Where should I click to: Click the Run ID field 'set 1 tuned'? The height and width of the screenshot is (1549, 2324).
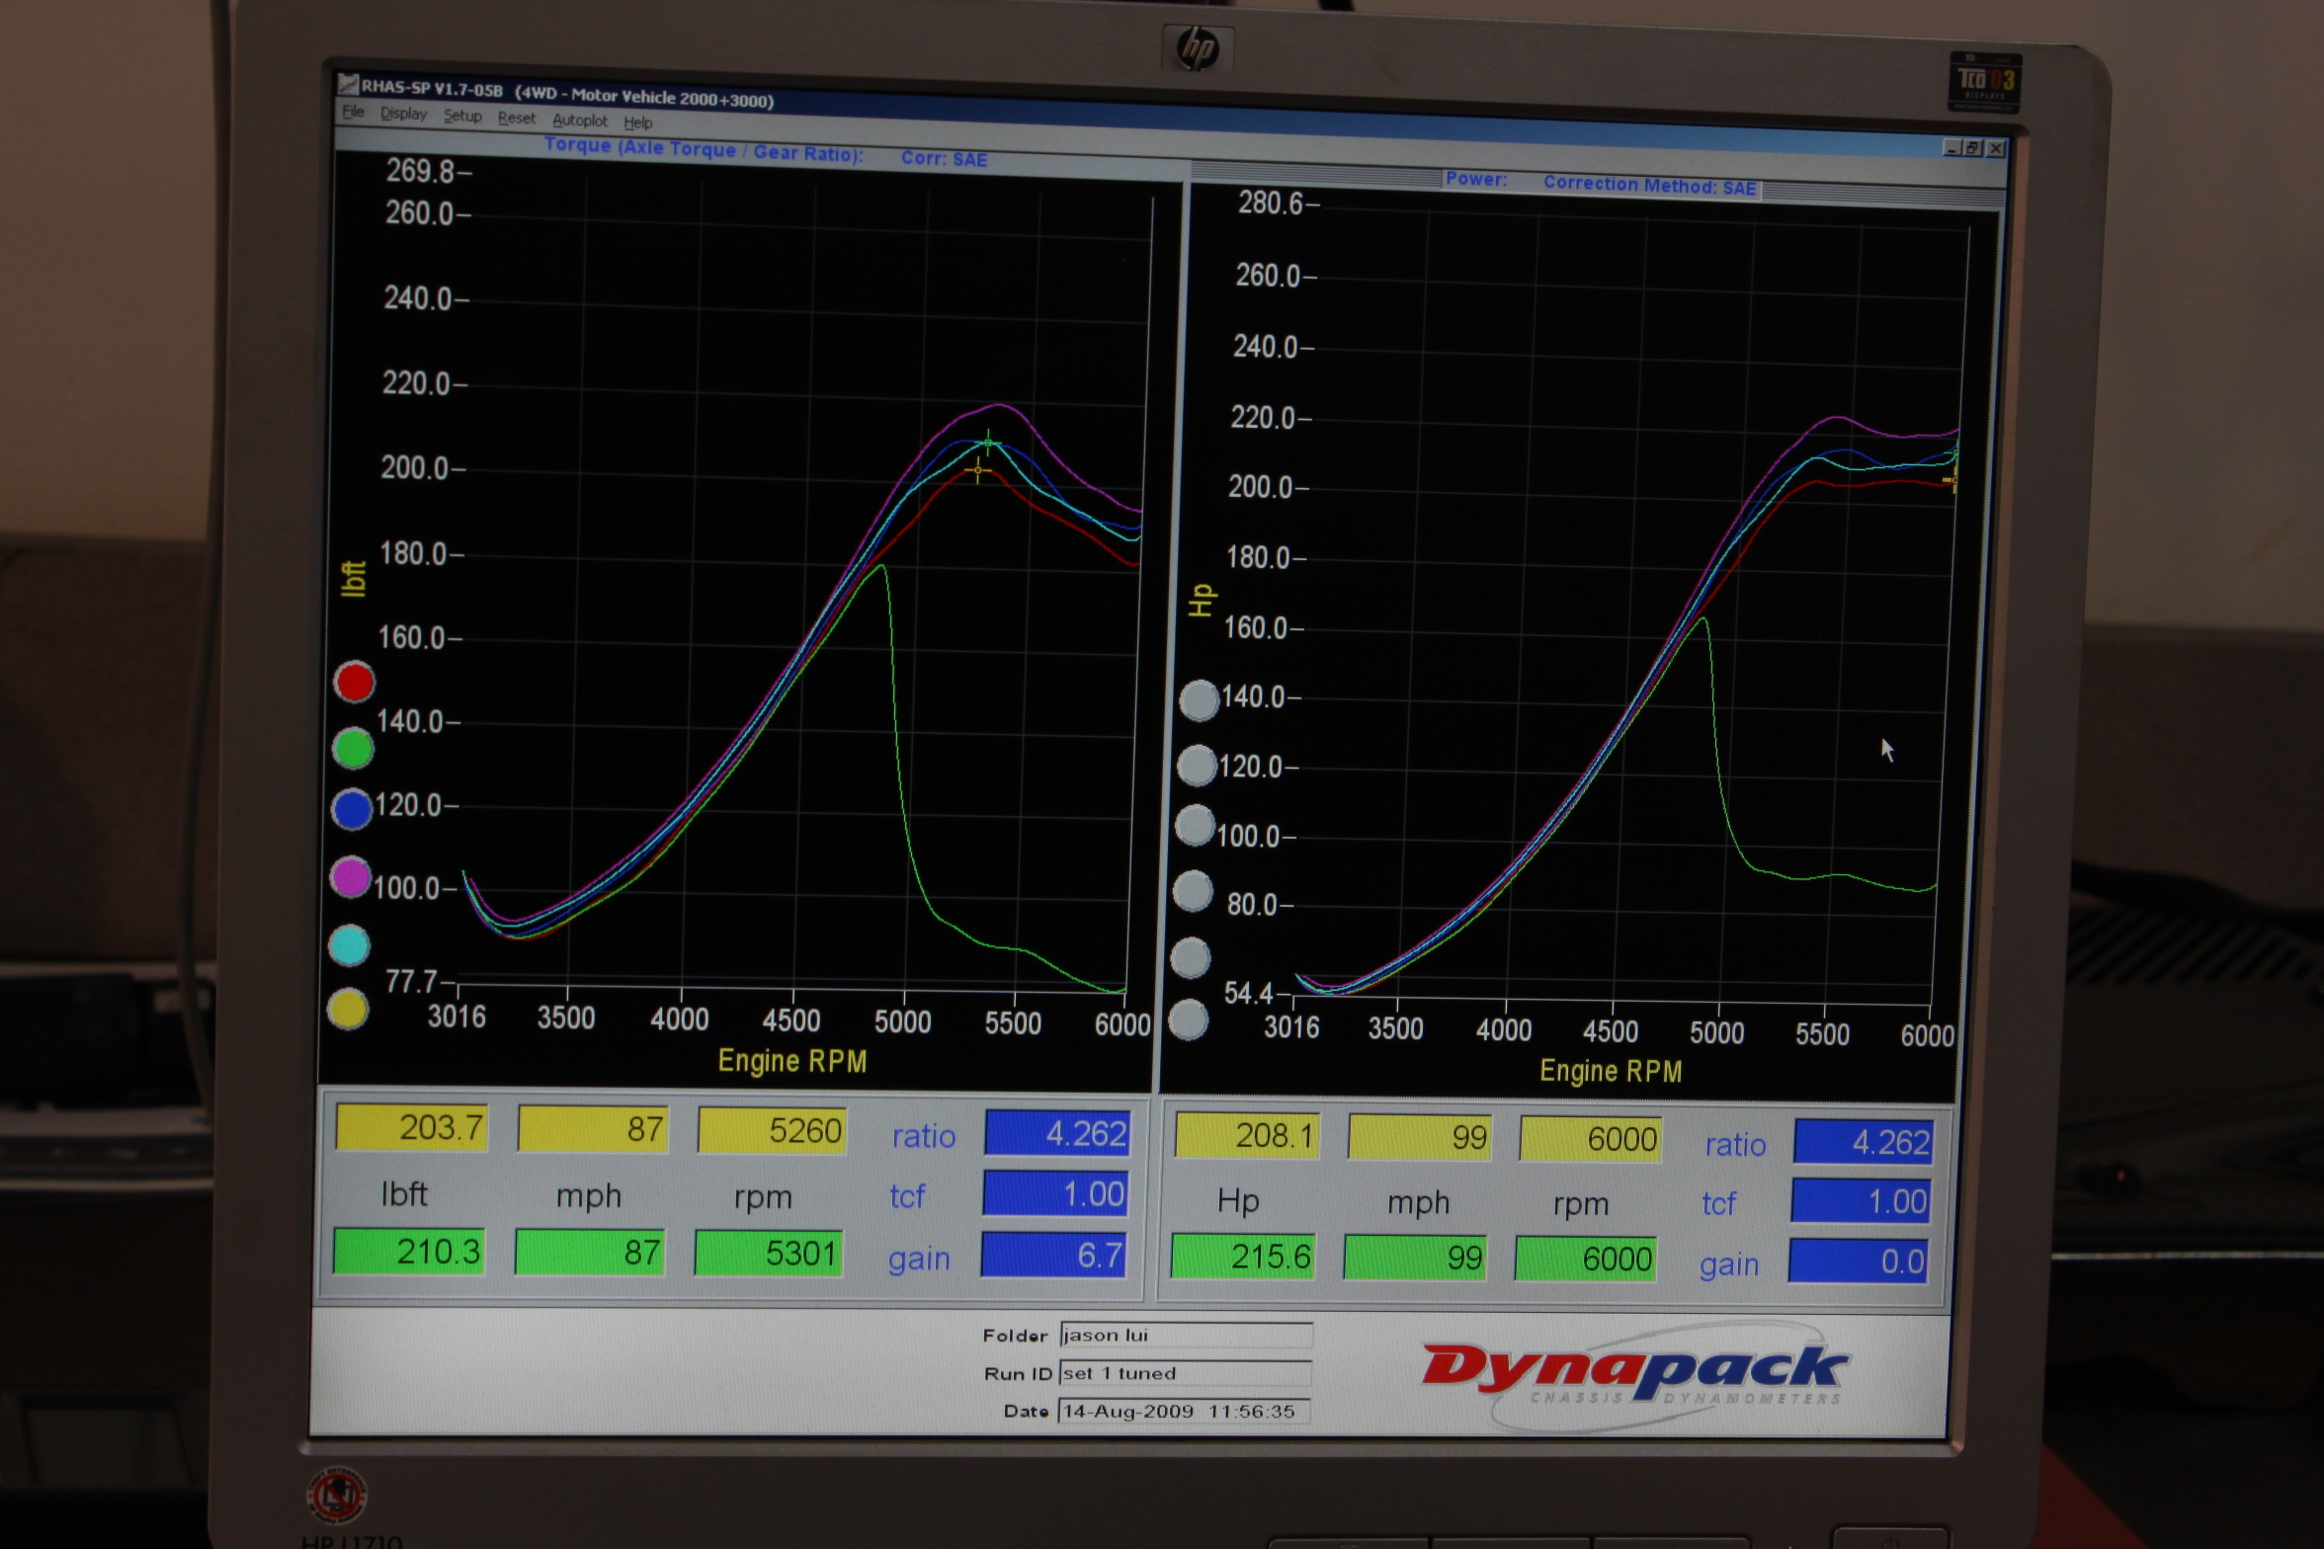1185,1373
